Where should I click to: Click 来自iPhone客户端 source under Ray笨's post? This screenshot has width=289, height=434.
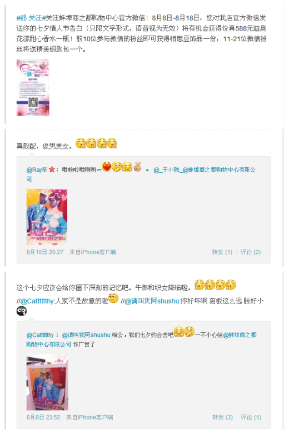[93, 252]
